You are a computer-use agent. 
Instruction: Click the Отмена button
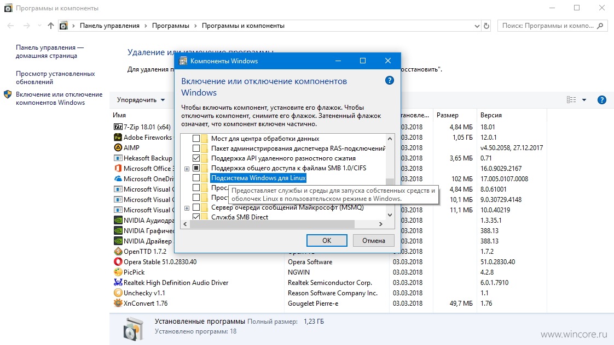(373, 241)
